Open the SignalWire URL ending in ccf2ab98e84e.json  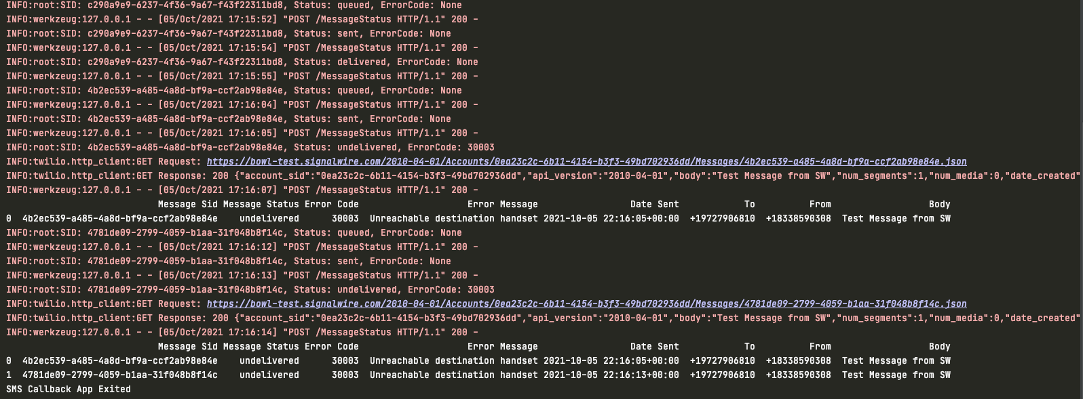pyautogui.click(x=586, y=162)
